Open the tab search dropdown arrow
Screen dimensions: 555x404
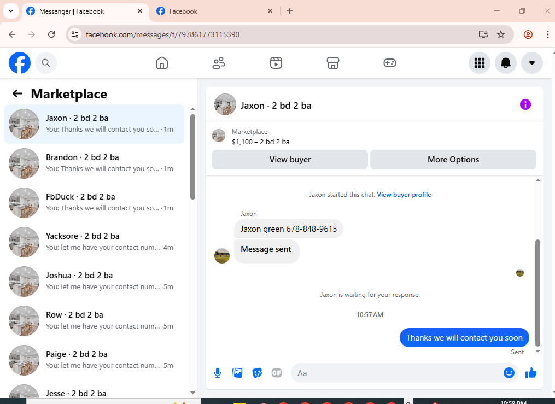[x=11, y=11]
